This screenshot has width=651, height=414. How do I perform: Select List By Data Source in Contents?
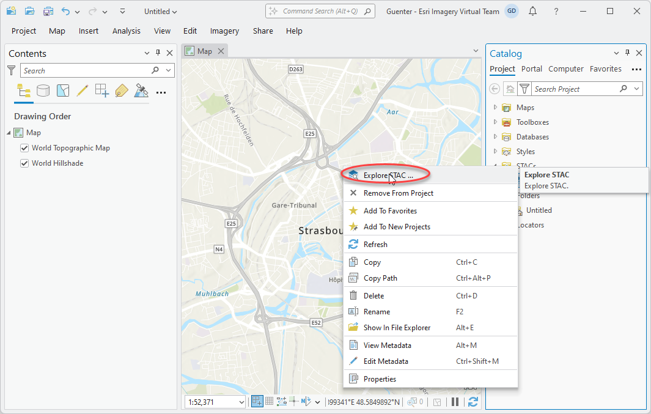43,91
